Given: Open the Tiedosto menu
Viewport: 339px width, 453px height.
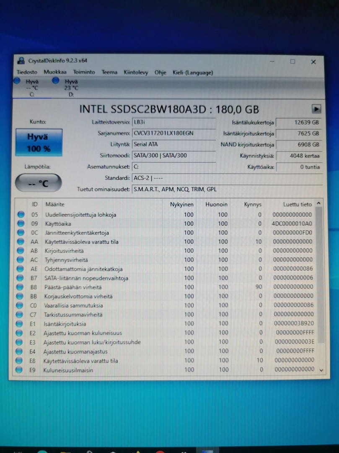Looking at the screenshot, I should click(27, 72).
